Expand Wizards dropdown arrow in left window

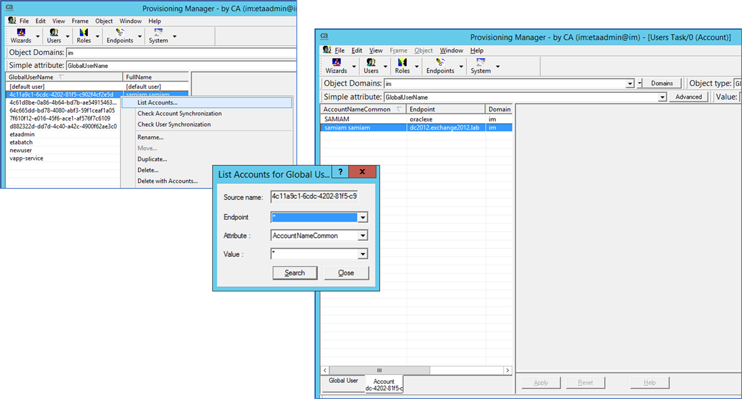pyautogui.click(x=38, y=36)
